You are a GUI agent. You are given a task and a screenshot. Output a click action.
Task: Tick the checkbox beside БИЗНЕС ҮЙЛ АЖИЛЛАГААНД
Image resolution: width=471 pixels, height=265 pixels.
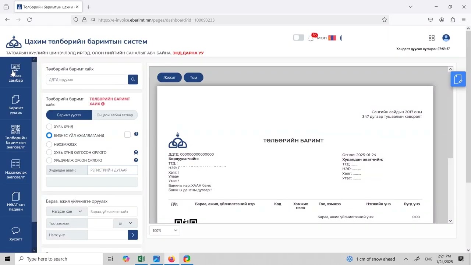click(x=127, y=135)
